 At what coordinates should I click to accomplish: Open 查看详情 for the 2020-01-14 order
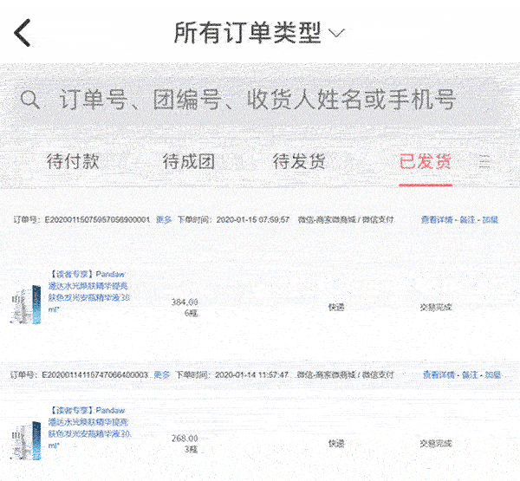click(x=439, y=374)
